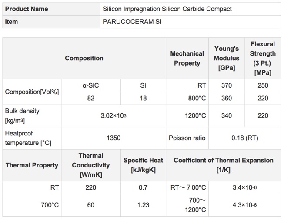Click the specific heat 1.23 value

143,205
